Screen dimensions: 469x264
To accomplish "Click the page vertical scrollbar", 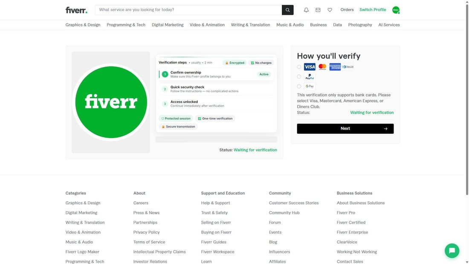I will (467, 99).
